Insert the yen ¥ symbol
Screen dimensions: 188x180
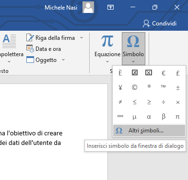120,87
